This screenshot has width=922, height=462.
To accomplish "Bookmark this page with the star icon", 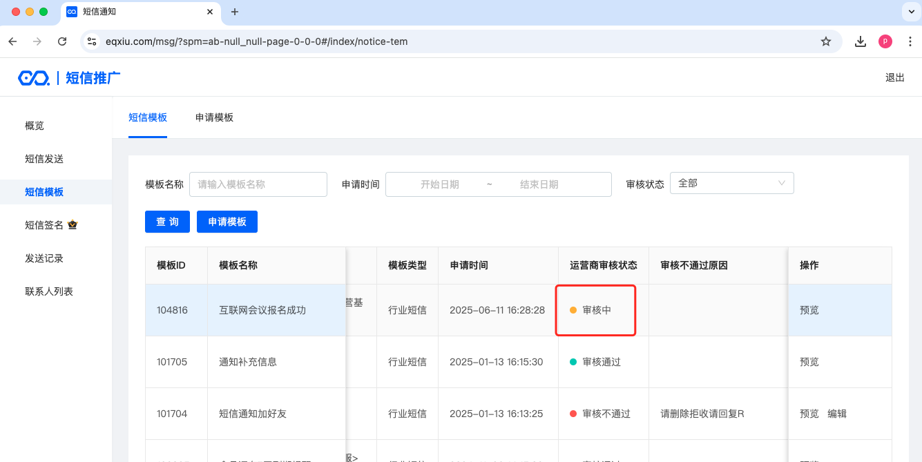I will click(x=825, y=41).
